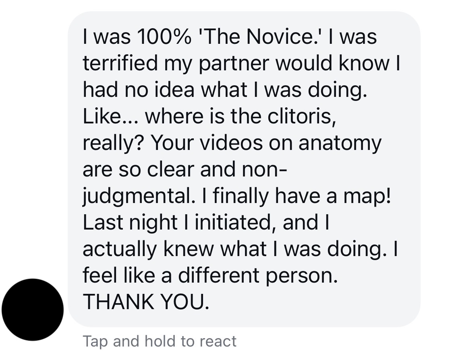Click the phrase 'are so clear'
The width and height of the screenshot is (475, 361).
point(139,170)
